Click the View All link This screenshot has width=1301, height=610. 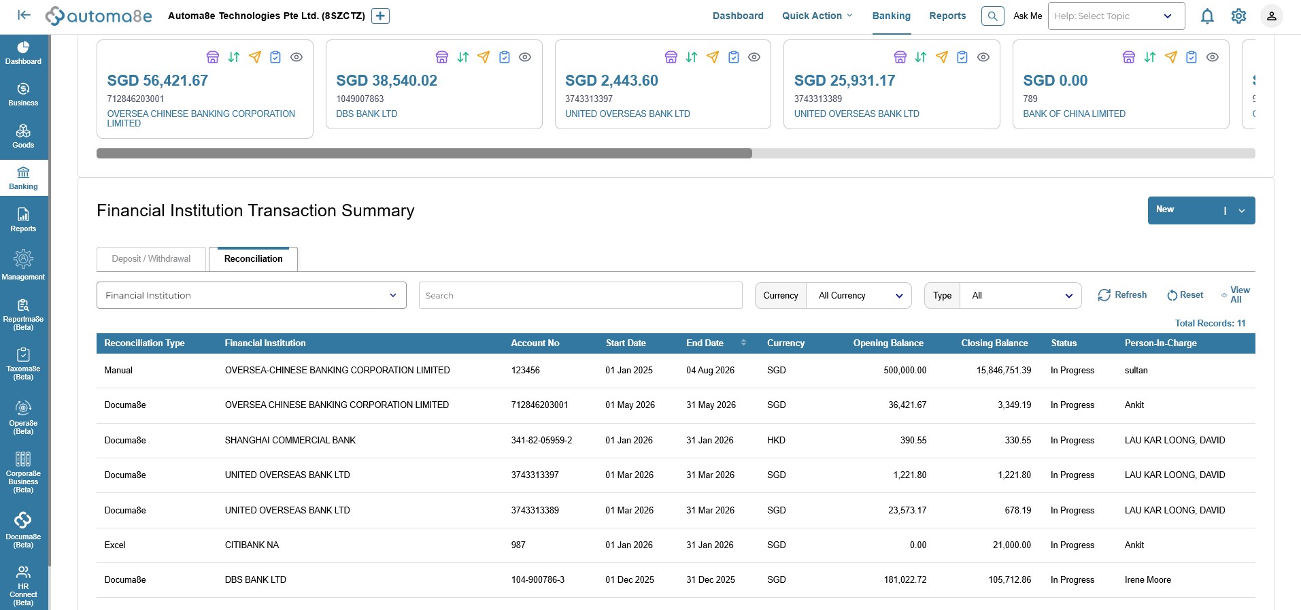click(1236, 294)
